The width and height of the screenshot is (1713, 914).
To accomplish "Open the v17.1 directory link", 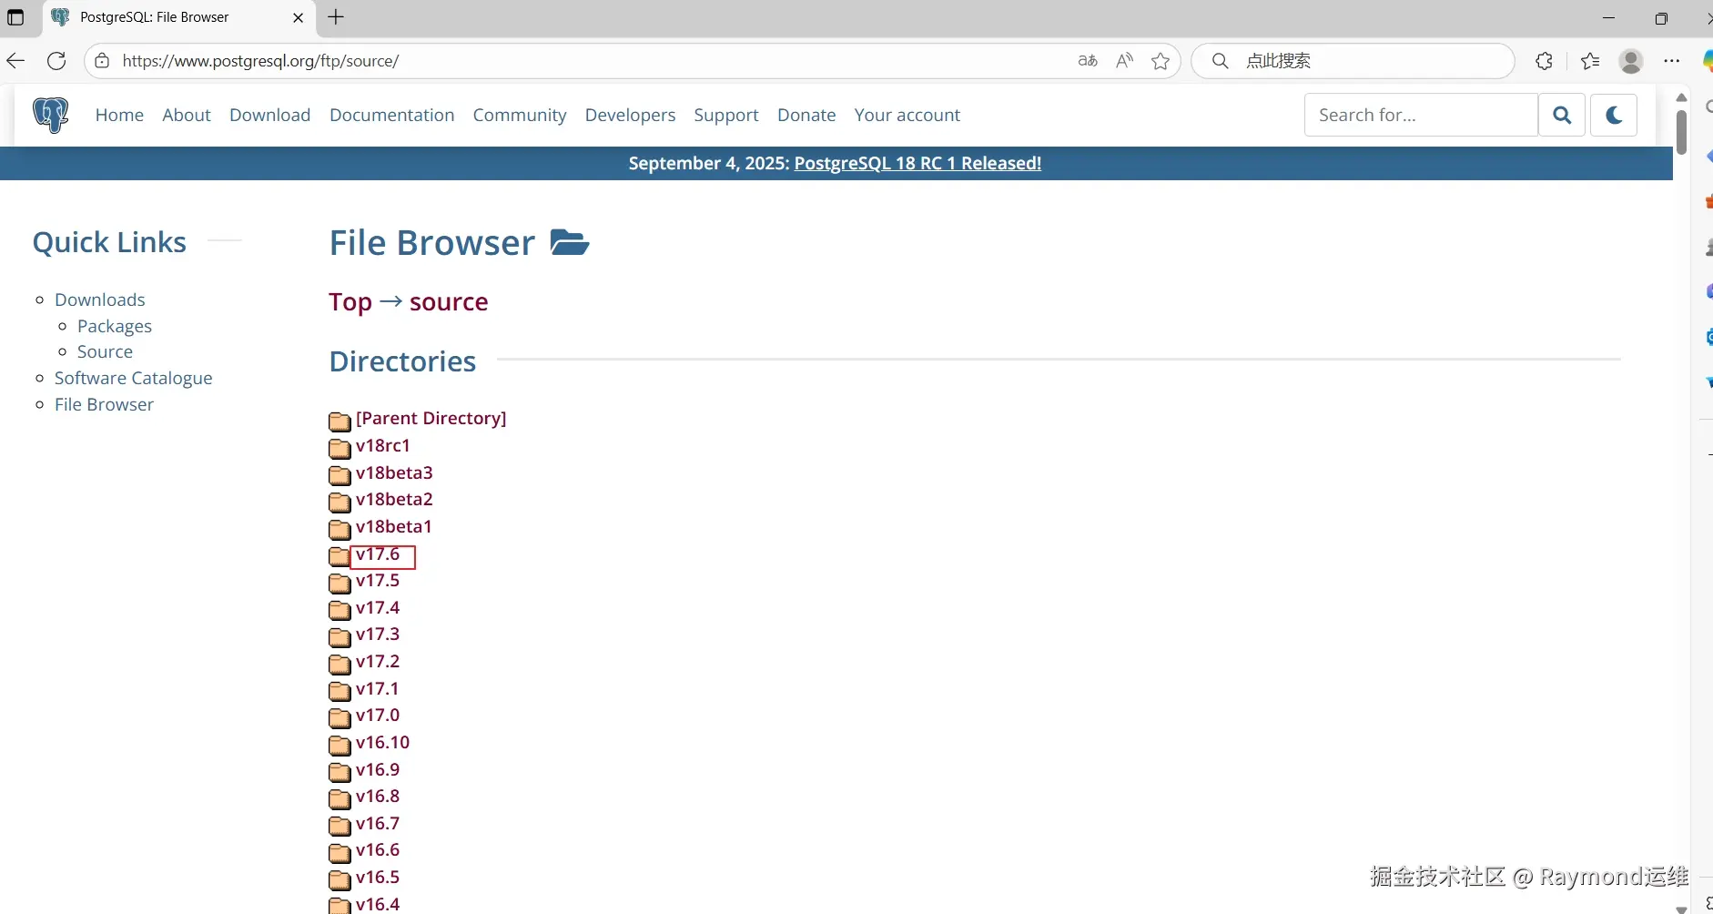I will pyautogui.click(x=378, y=688).
